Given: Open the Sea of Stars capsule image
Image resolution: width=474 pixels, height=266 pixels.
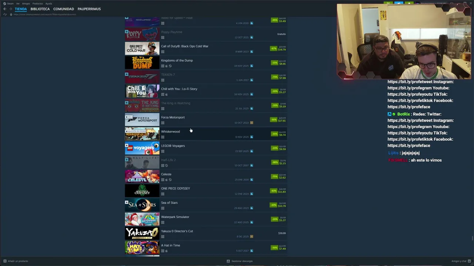Looking at the screenshot, I should (x=142, y=205).
